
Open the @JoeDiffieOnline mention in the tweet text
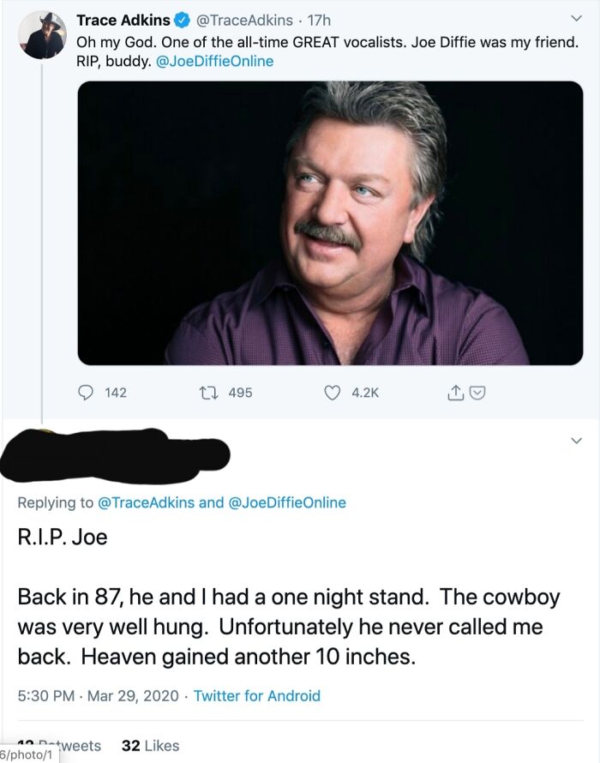click(215, 62)
